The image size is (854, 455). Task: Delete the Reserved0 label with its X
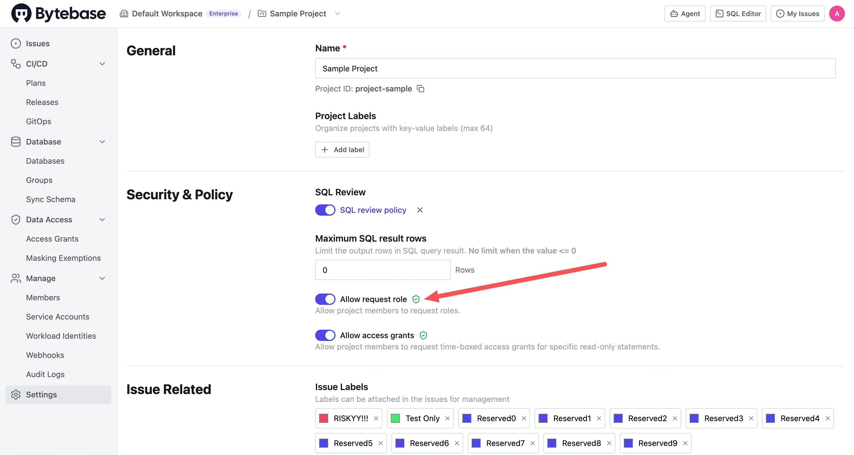(x=524, y=418)
